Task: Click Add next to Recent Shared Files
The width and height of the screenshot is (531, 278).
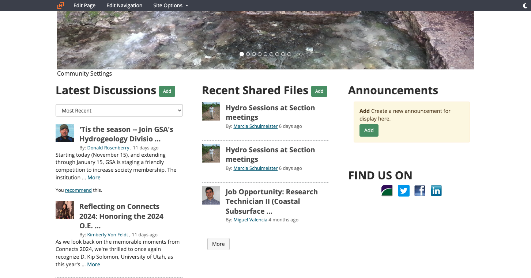Action: click(x=319, y=91)
